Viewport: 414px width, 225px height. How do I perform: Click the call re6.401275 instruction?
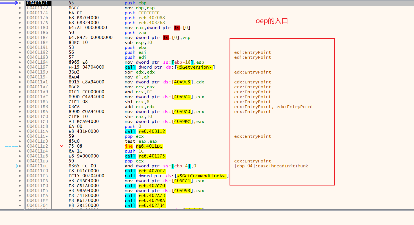tap(145, 156)
